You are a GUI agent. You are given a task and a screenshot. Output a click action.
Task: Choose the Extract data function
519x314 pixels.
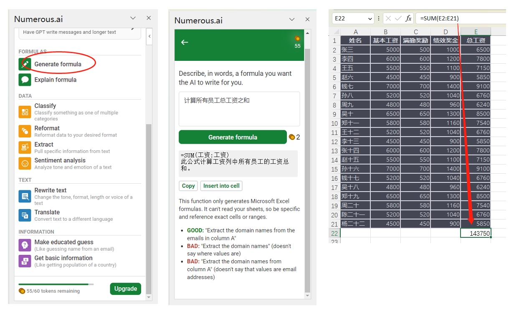point(44,145)
